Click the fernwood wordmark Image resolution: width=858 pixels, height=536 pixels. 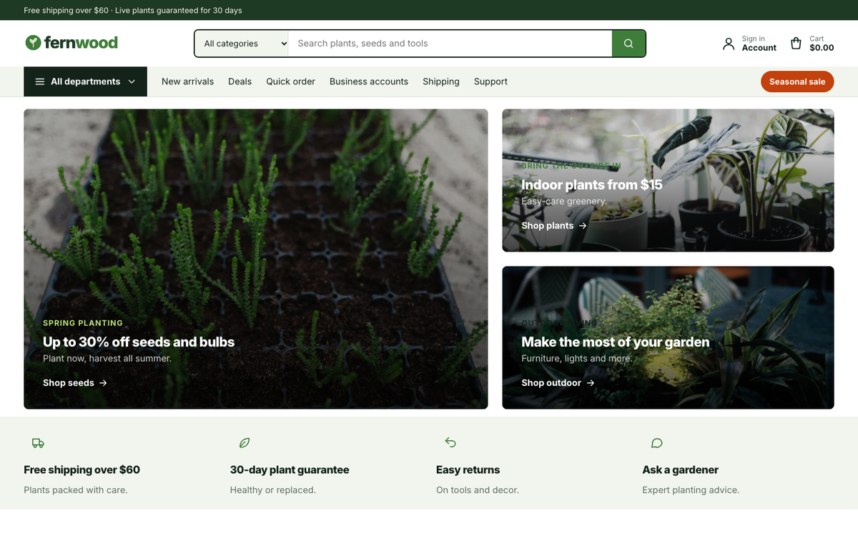(x=81, y=43)
